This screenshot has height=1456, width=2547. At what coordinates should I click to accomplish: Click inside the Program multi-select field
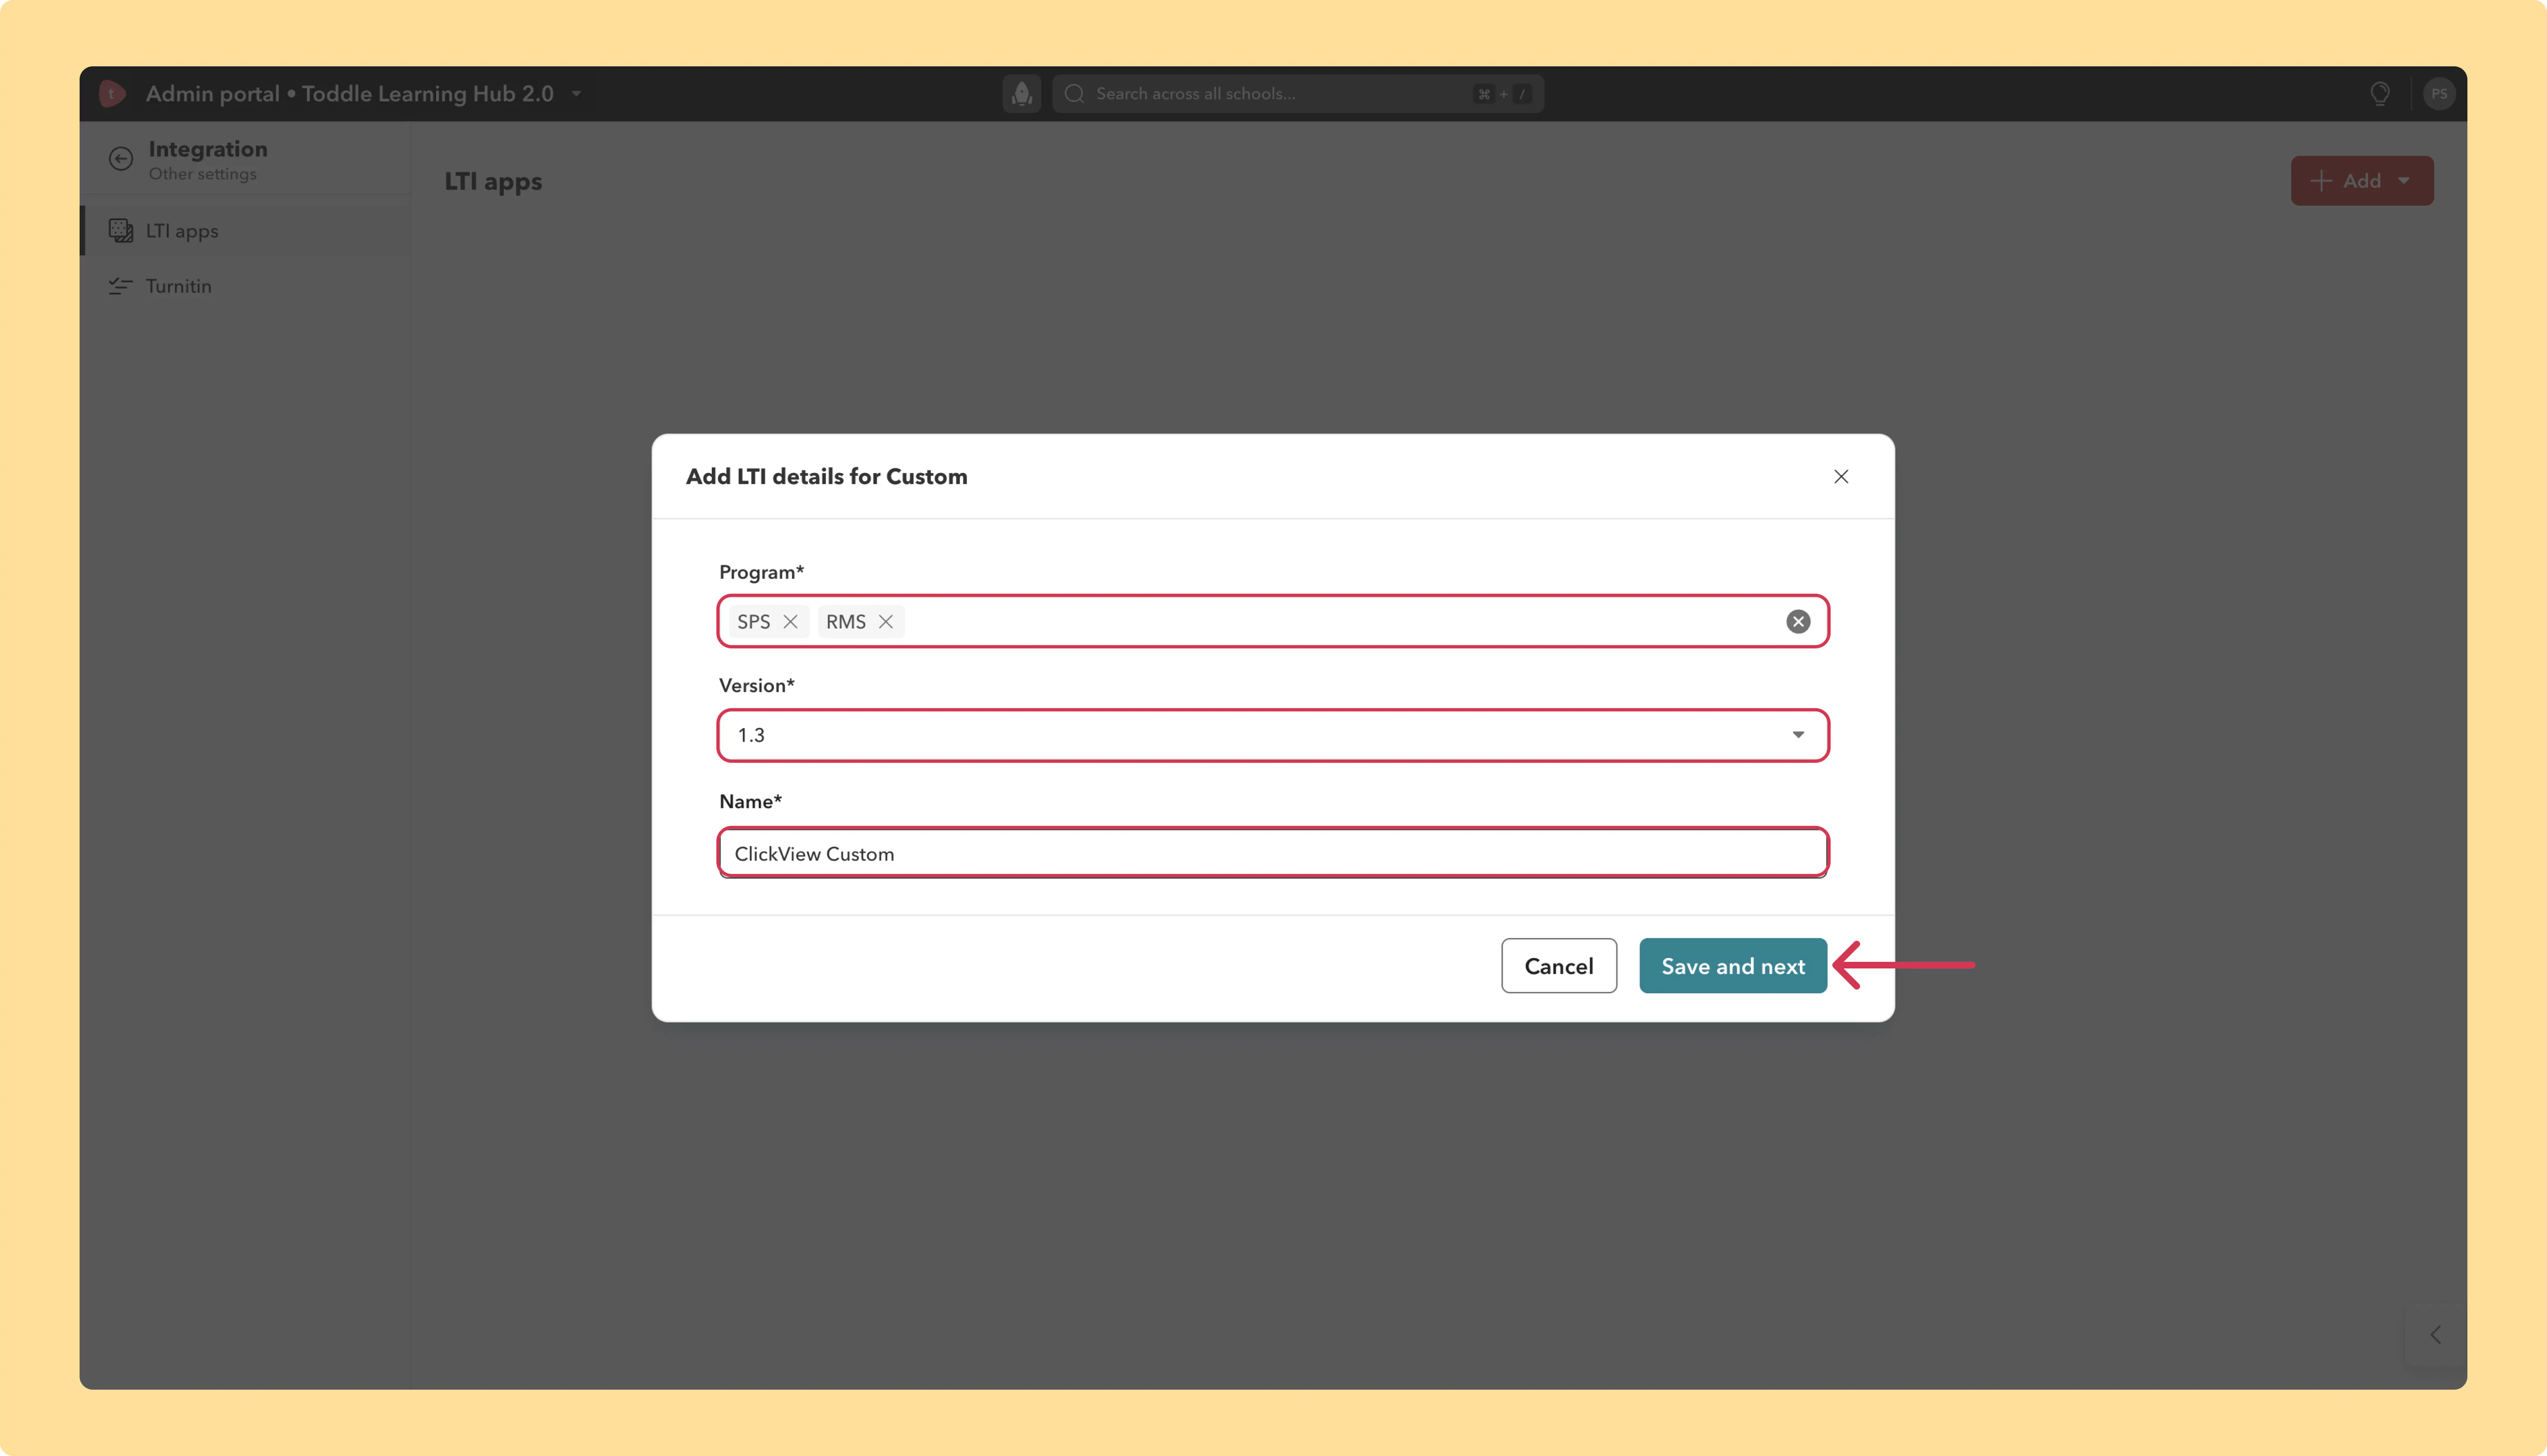pyautogui.click(x=1273, y=622)
